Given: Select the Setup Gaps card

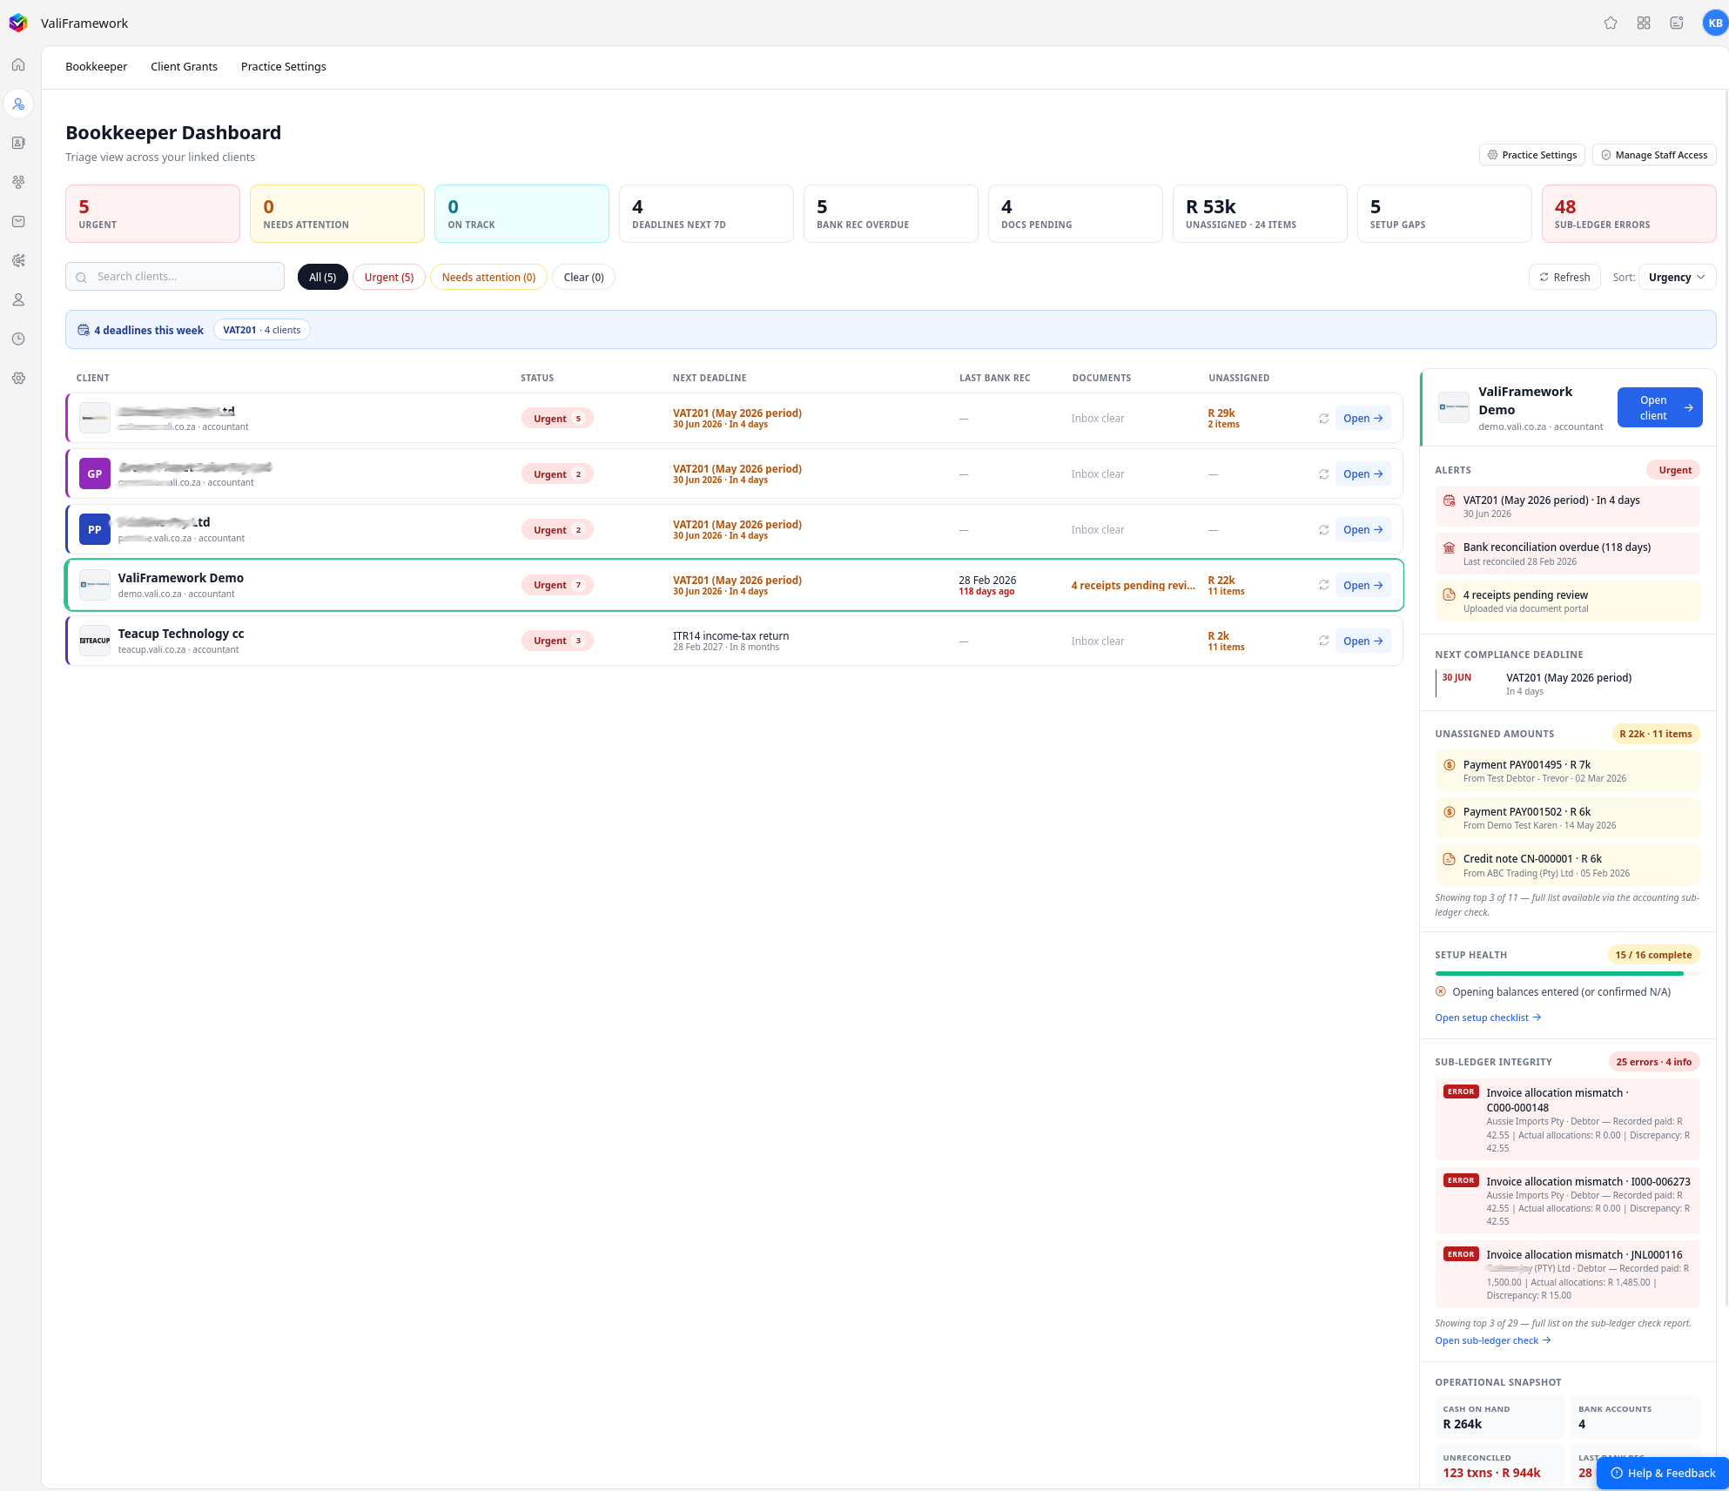Looking at the screenshot, I should coord(1444,213).
